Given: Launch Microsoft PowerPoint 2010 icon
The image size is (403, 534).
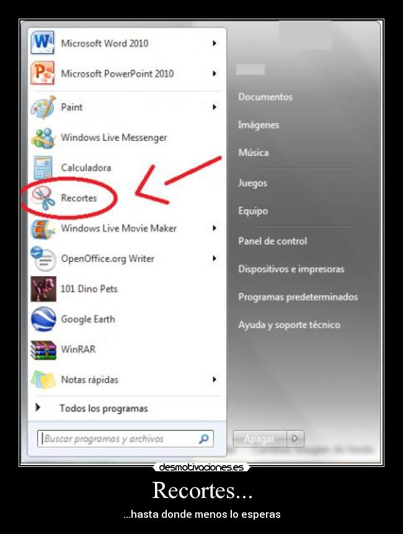Looking at the screenshot, I should point(43,74).
